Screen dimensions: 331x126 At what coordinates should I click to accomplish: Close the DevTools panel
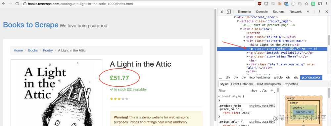[x=327, y=12]
